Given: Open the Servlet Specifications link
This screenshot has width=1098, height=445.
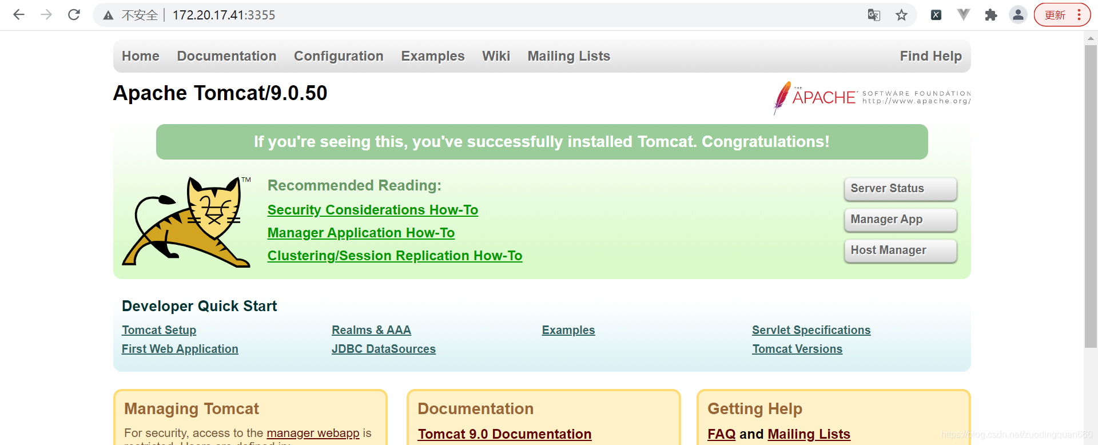Looking at the screenshot, I should click(811, 330).
